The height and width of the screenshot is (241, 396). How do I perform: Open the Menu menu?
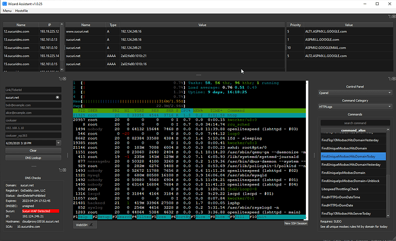(x=7, y=11)
